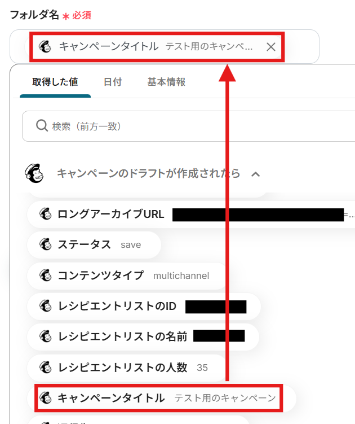This screenshot has width=355, height=424.
Task: Click the Mailchimp icon next to コンテンツタイプ
Action: [45, 276]
